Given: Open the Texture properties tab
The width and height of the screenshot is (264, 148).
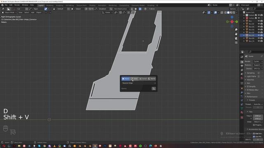Looking at the screenshot, I should pos(242,118).
